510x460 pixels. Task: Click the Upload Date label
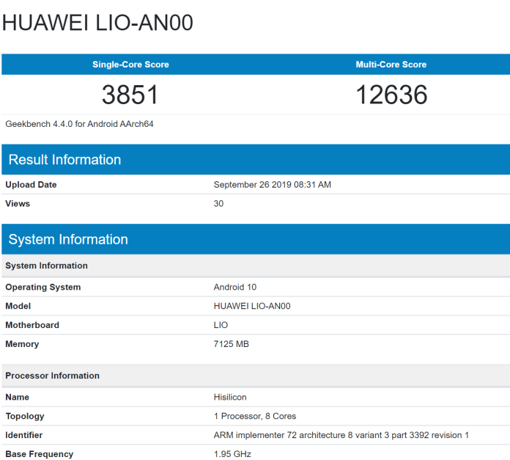(31, 185)
